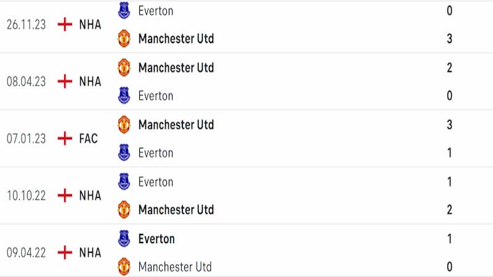Open Manchester Utd team in 26.11.23 match
493x277 pixels.
176,39
